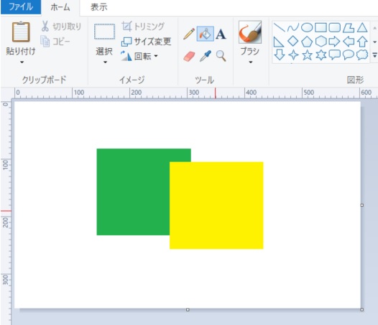
Task: Select the Pencil tool
Action: click(189, 34)
